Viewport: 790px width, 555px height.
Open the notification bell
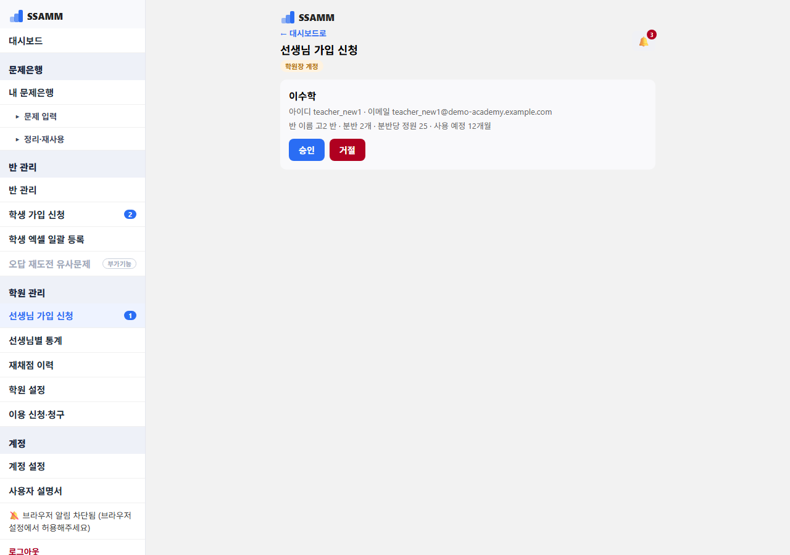point(644,41)
